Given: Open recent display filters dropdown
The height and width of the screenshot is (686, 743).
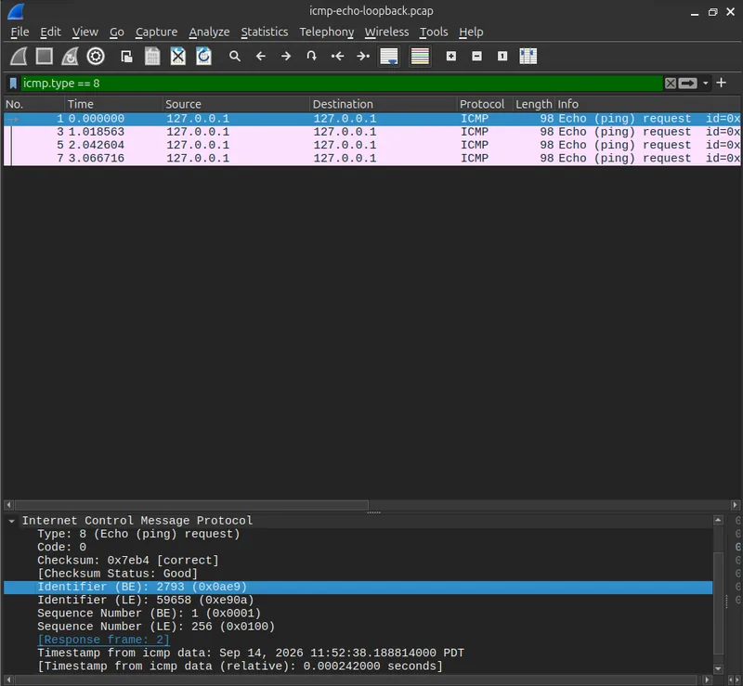Looking at the screenshot, I should pyautogui.click(x=705, y=84).
